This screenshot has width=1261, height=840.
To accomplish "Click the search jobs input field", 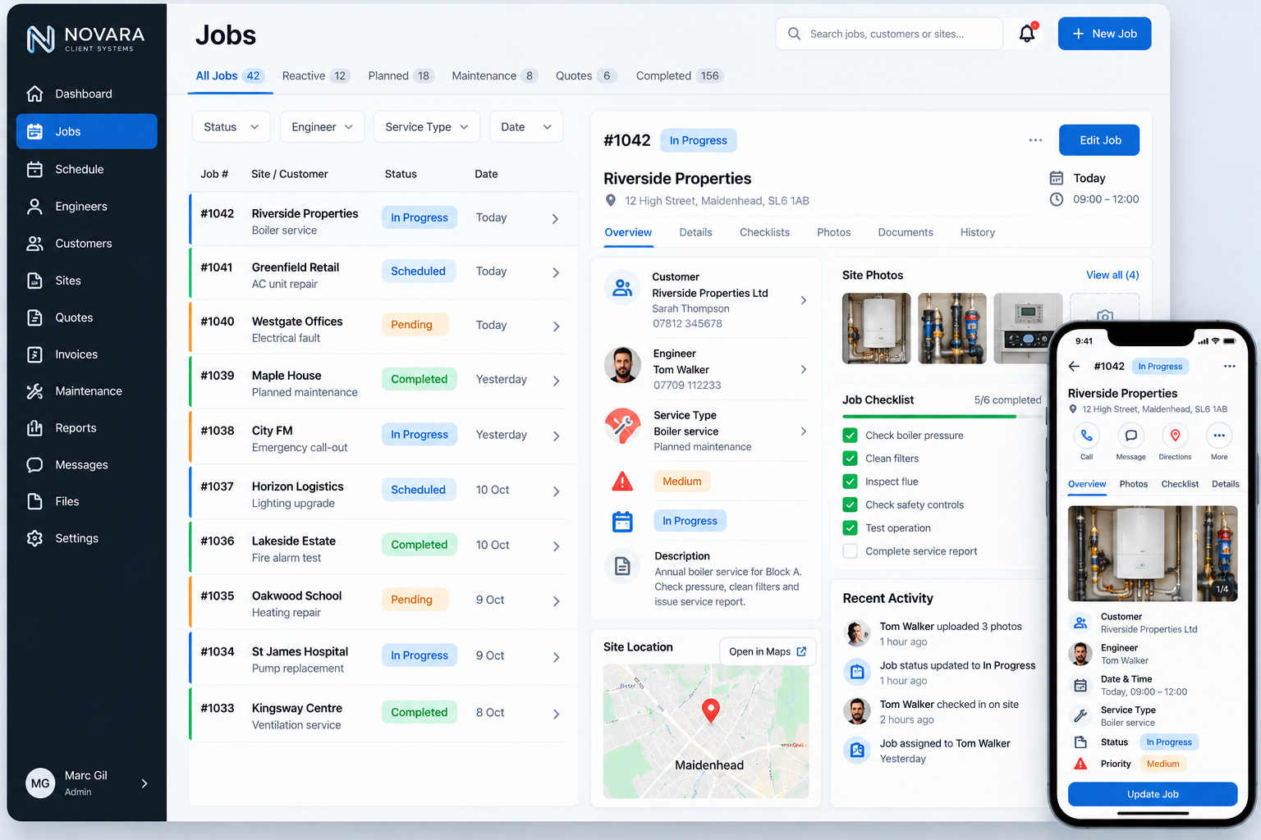I will [x=889, y=34].
